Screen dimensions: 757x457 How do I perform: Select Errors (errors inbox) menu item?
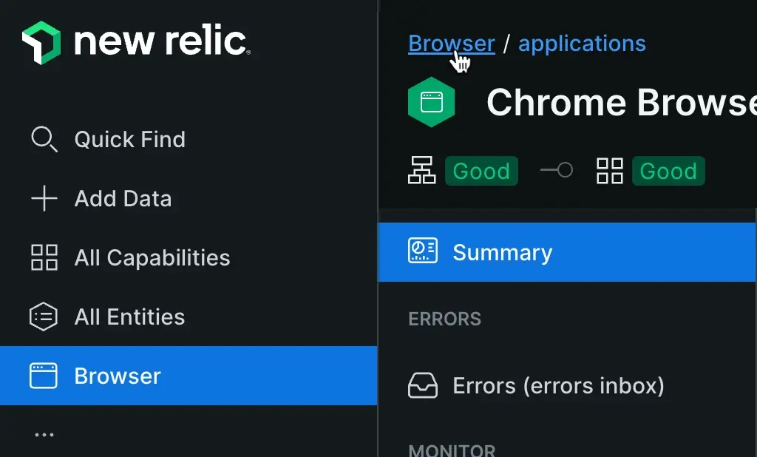(558, 385)
